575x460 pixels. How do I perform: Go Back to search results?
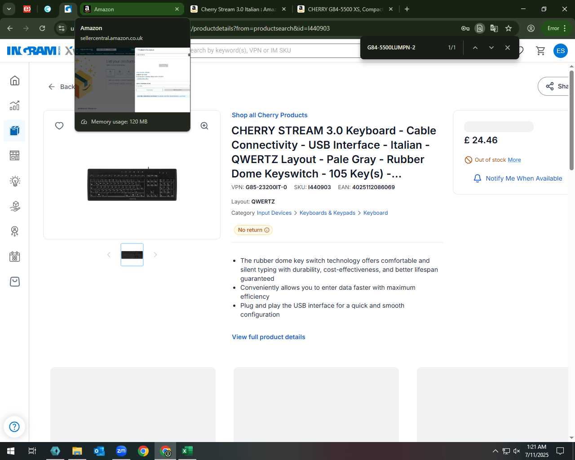pos(62,87)
